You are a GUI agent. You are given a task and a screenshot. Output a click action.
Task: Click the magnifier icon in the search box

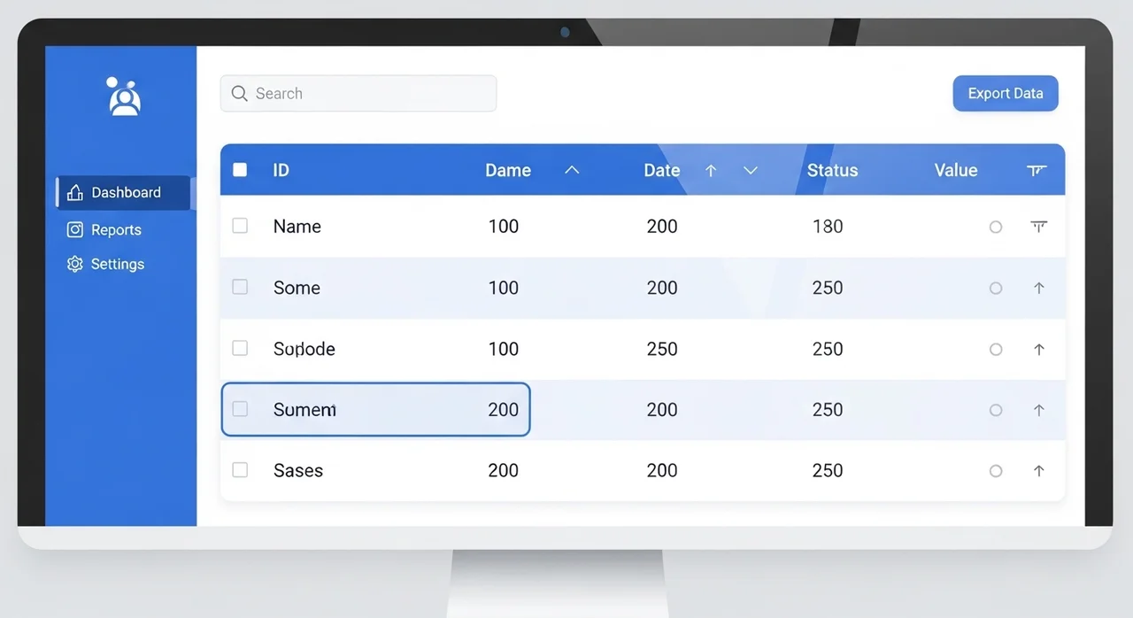pyautogui.click(x=239, y=94)
